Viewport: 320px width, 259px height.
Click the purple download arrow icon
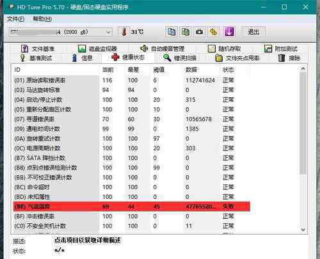point(229,32)
